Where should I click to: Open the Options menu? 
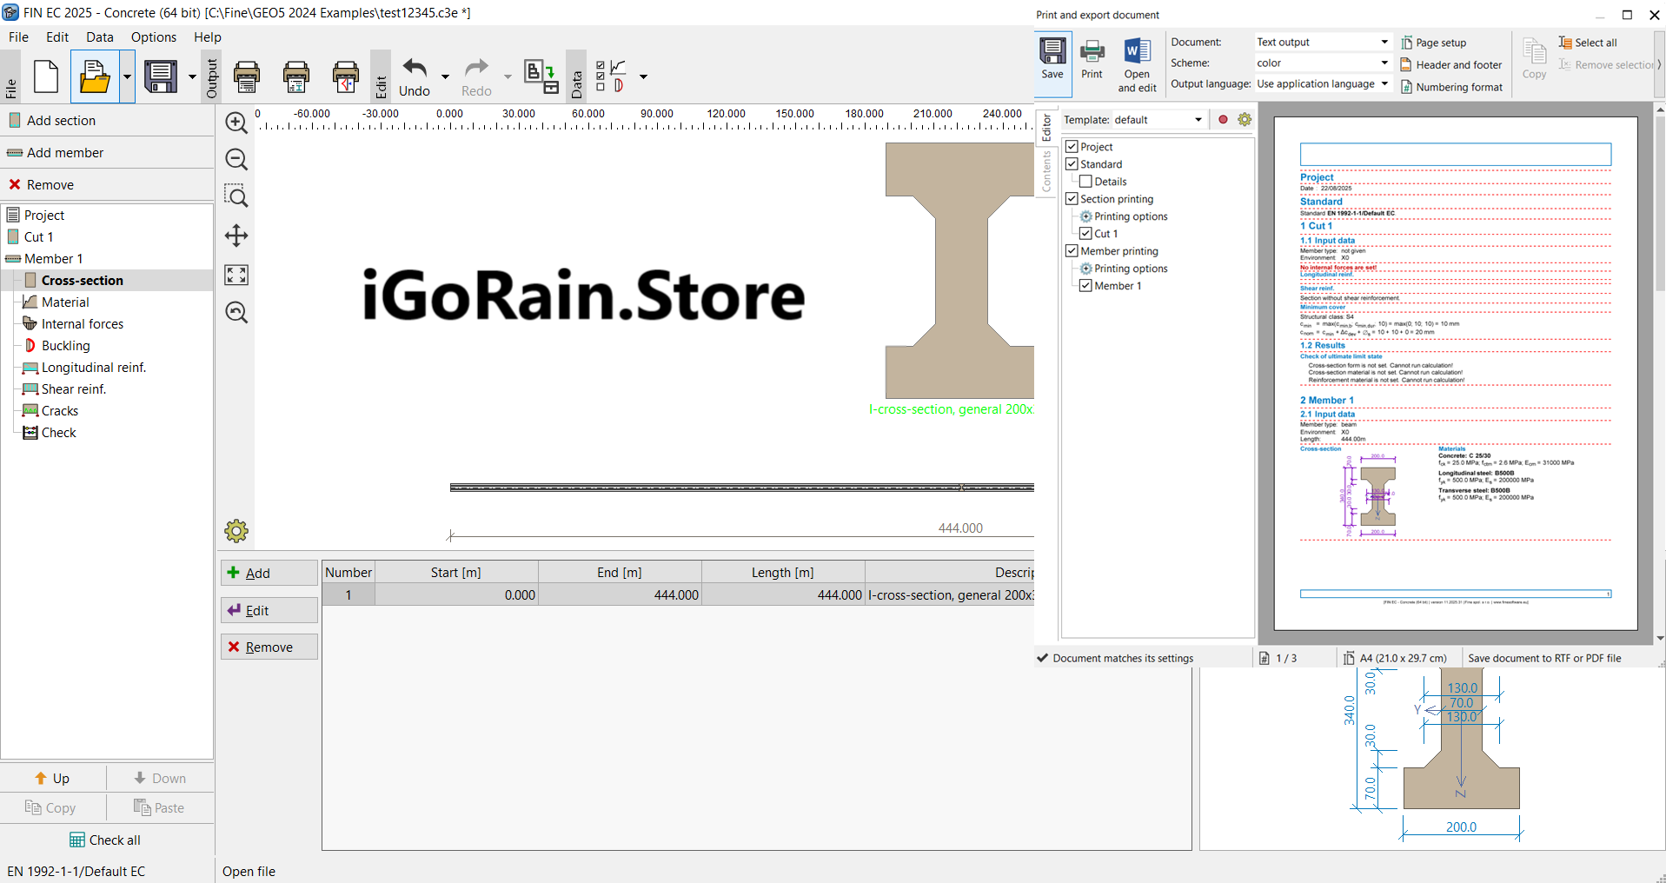[x=153, y=37]
